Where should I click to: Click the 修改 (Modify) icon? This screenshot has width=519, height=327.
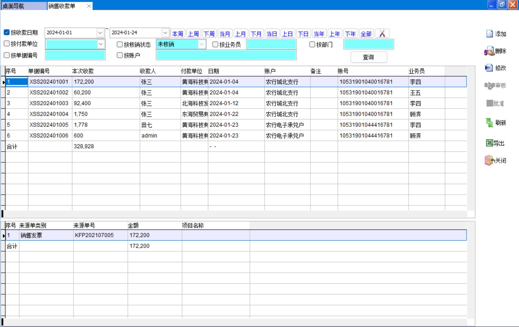click(489, 68)
